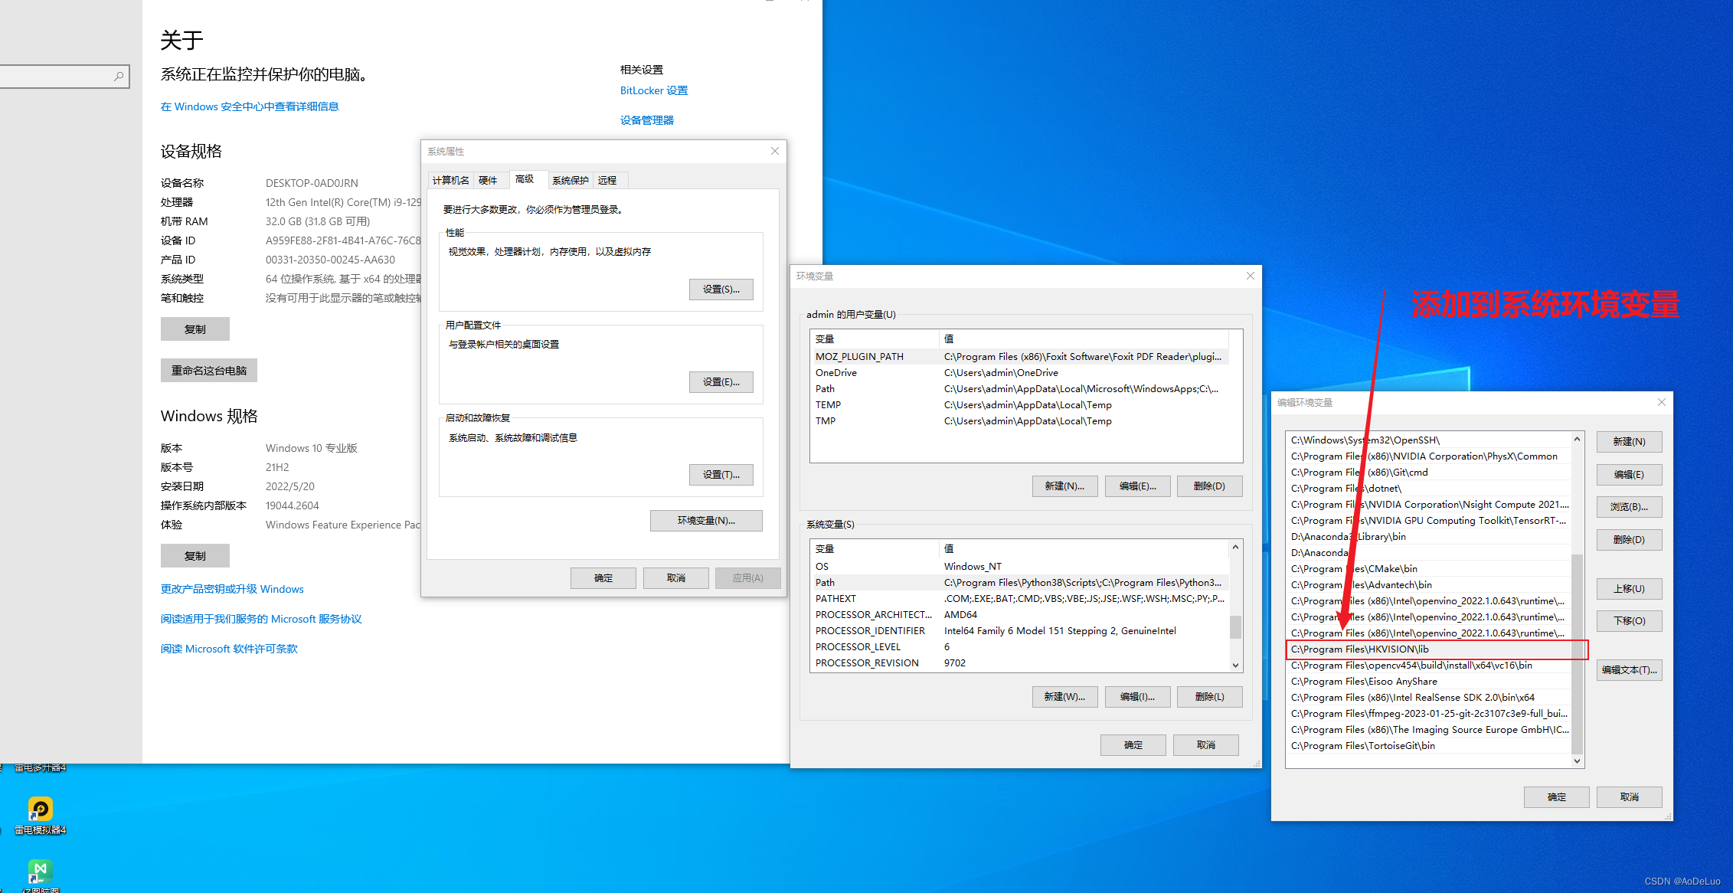The height and width of the screenshot is (893, 1733).
Task: Click 取消 in 编辑环境变量 dialog
Action: 1630,797
